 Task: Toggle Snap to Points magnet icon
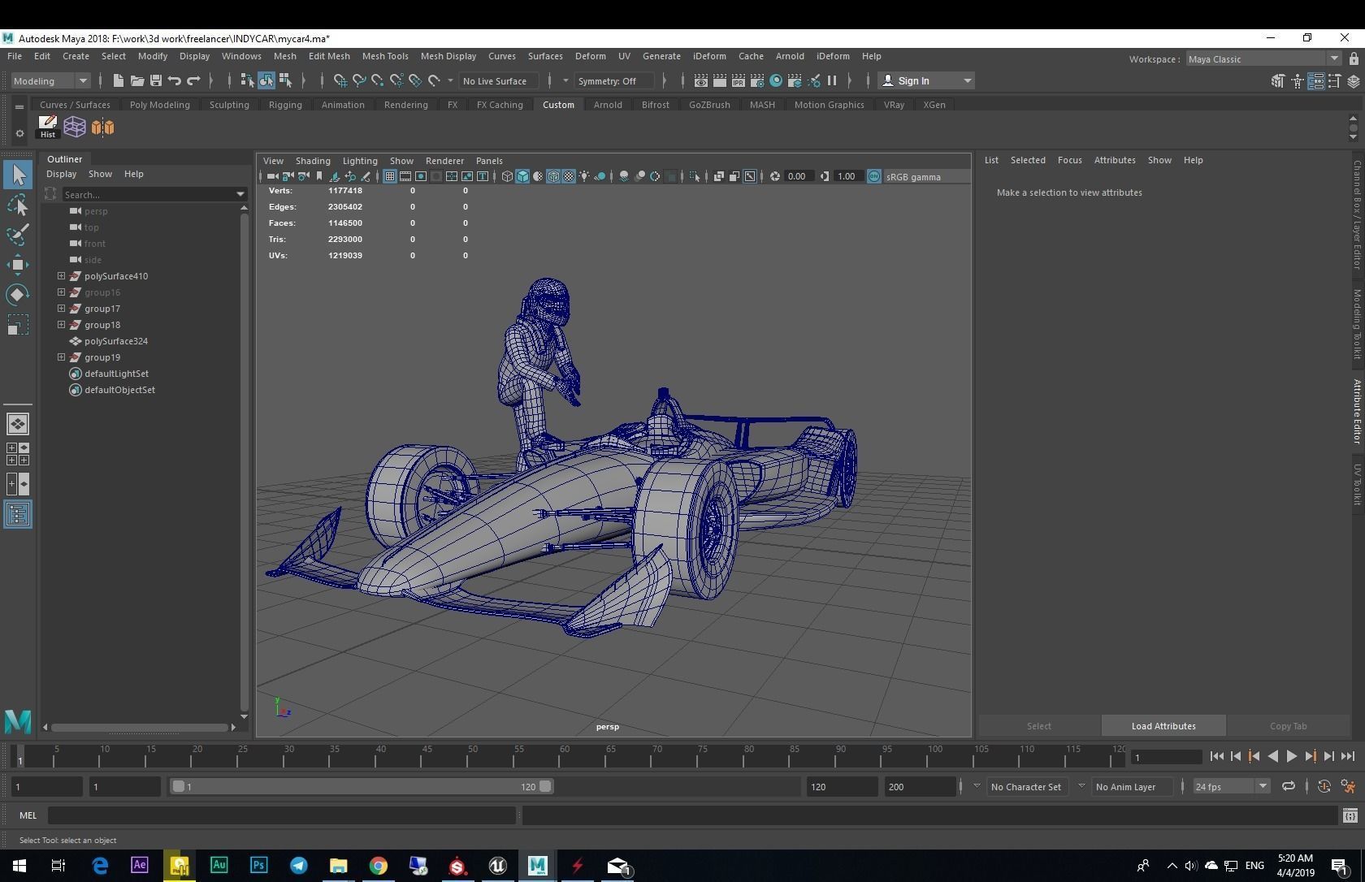377,80
